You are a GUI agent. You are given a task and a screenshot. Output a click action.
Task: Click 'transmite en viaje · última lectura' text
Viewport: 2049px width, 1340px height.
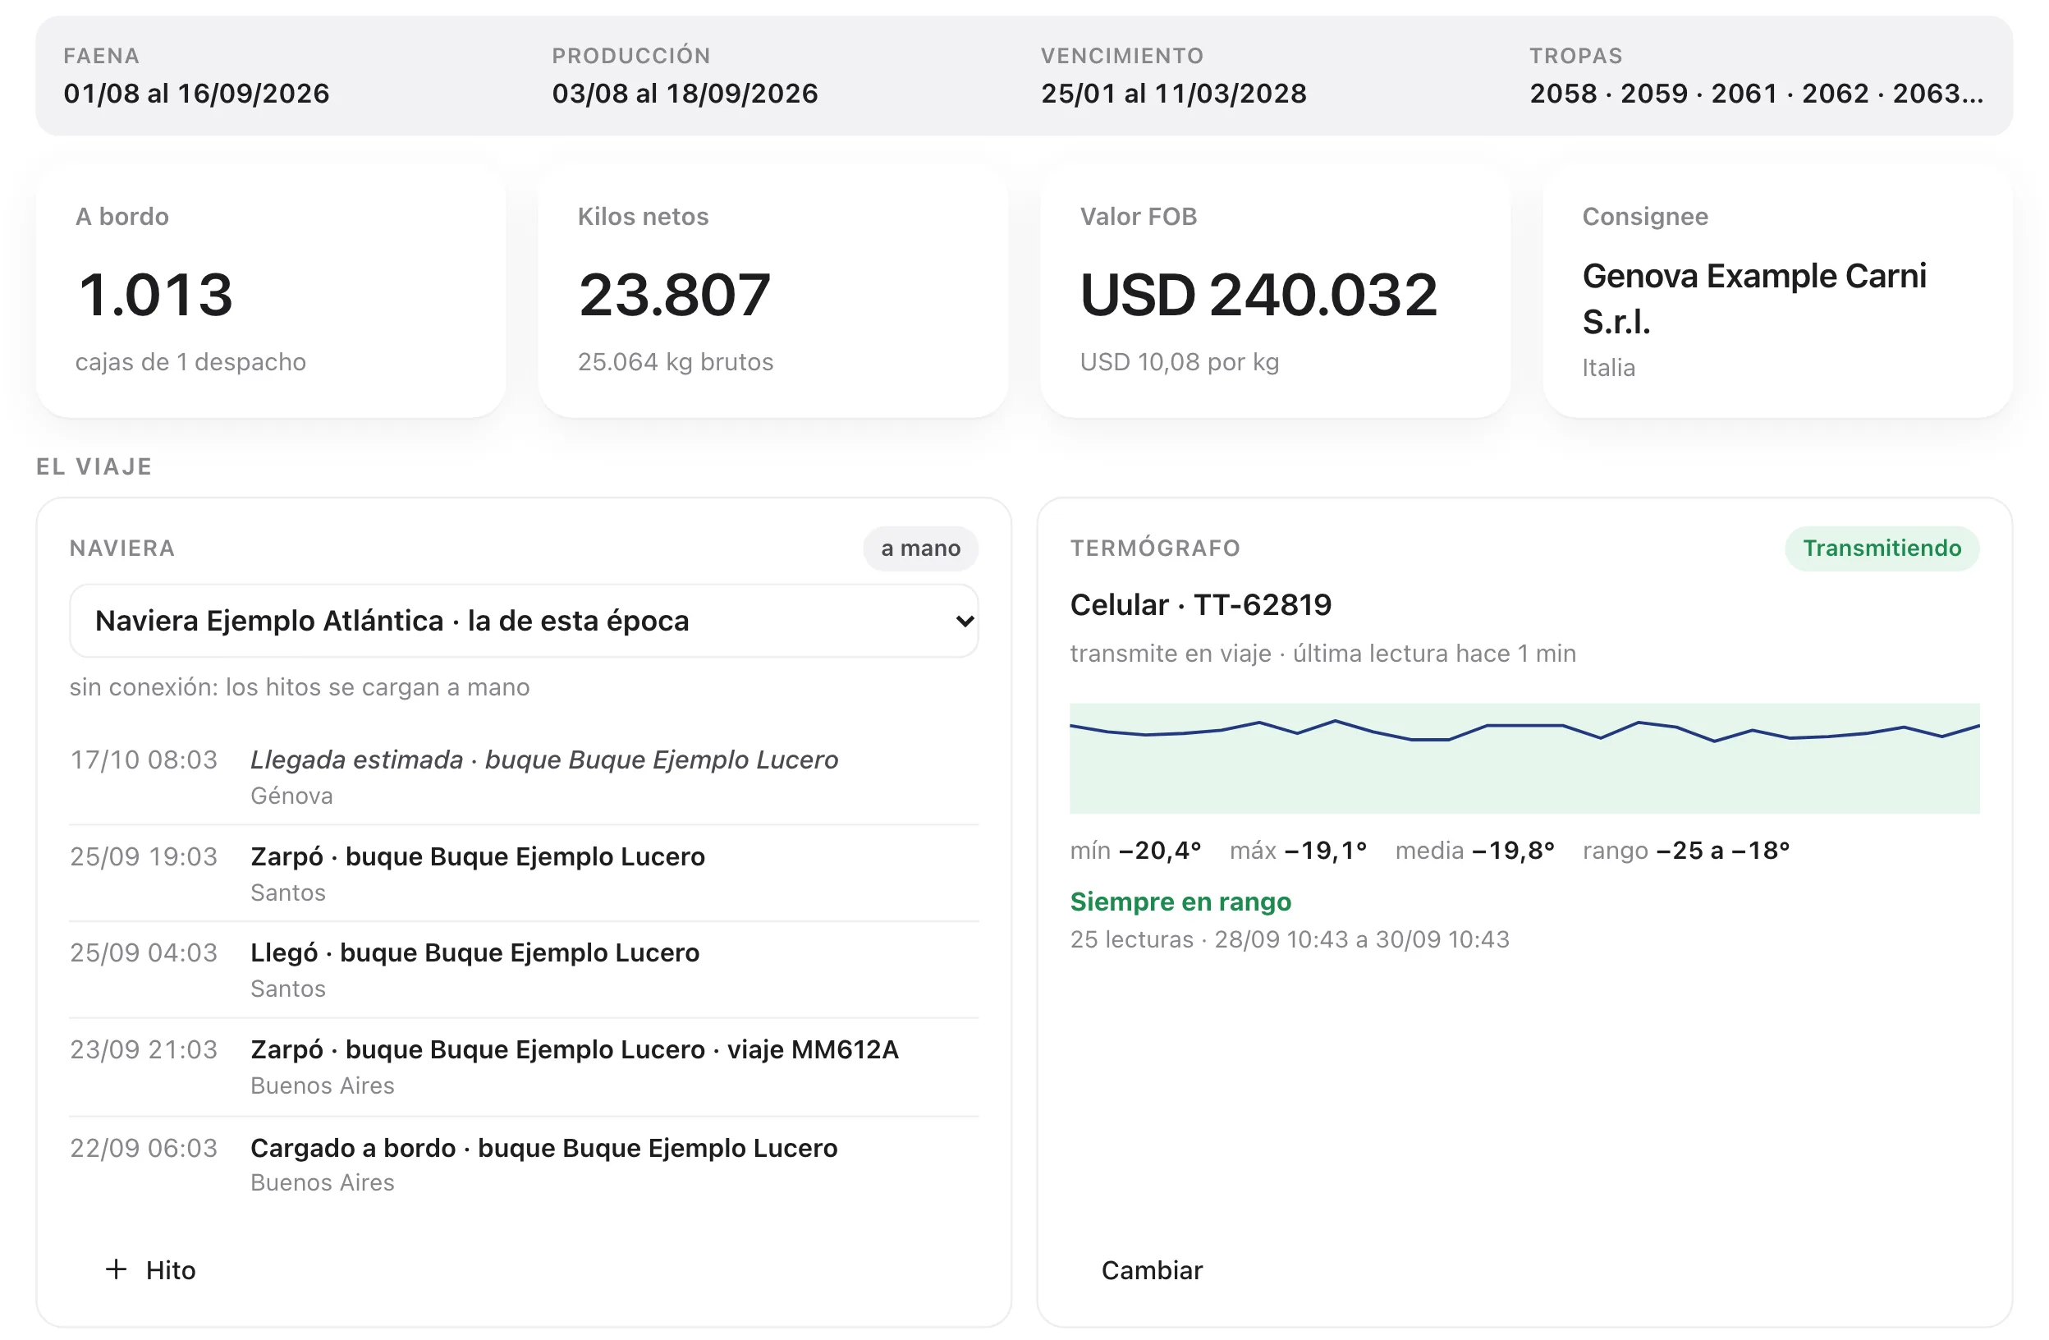[1323, 654]
